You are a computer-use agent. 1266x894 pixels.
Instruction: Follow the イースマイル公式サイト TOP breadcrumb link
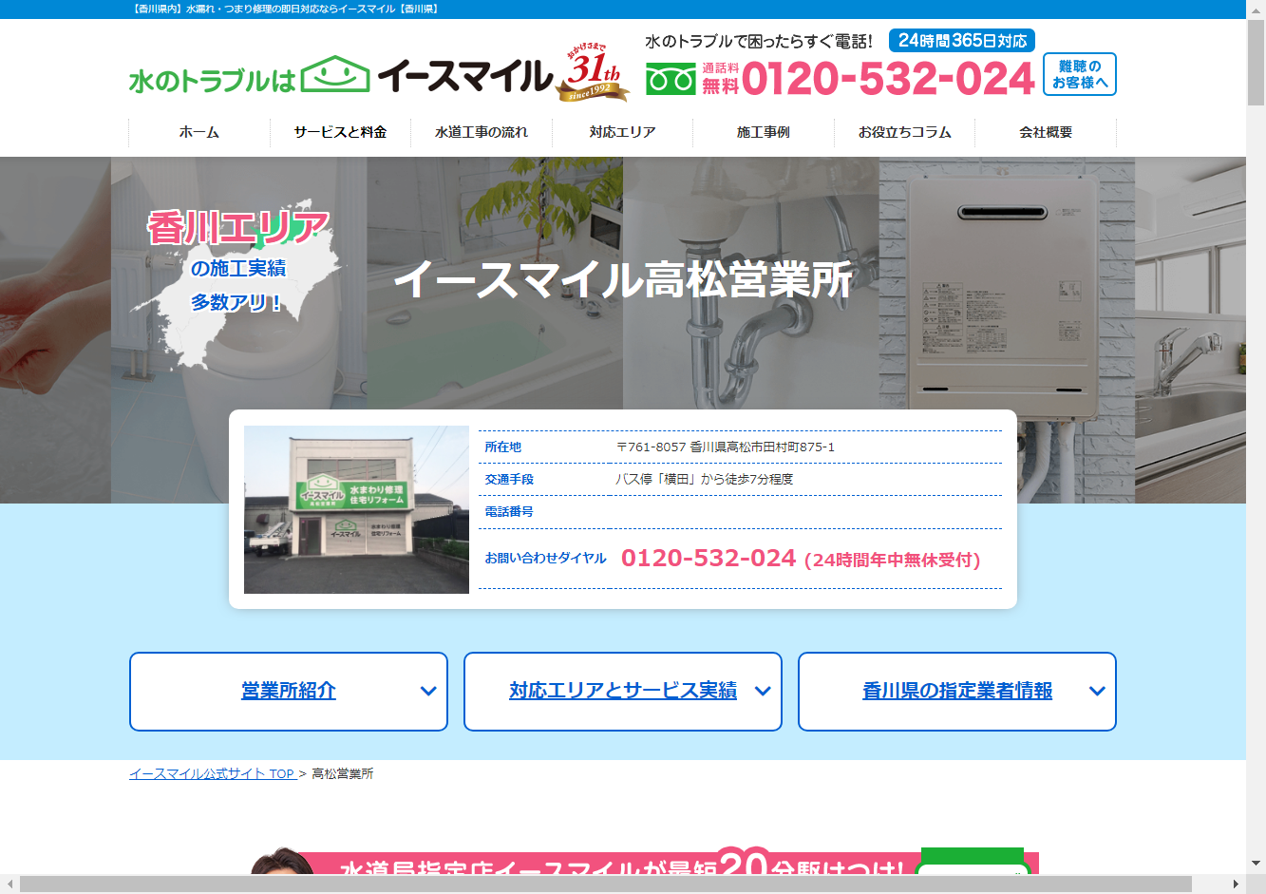click(x=212, y=774)
